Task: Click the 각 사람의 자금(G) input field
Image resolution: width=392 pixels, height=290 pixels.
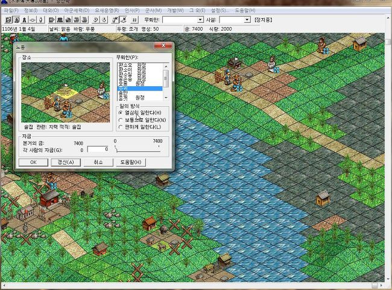Action: click(x=98, y=150)
